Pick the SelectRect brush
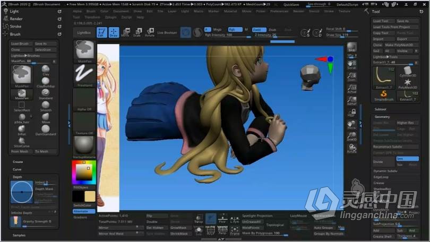This screenshot has width=430, height=242. pyautogui.click(x=22, y=106)
